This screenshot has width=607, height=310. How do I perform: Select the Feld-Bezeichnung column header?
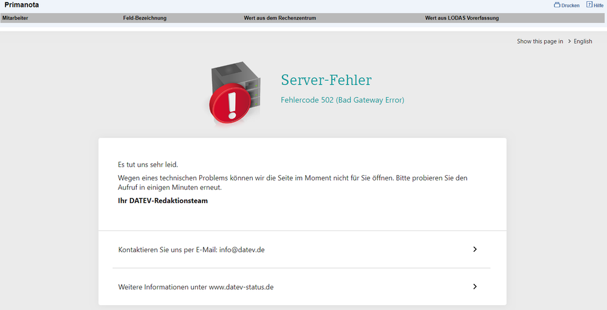(x=145, y=18)
